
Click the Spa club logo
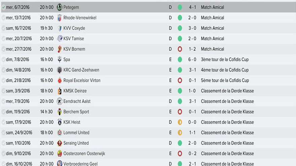pos(60,59)
